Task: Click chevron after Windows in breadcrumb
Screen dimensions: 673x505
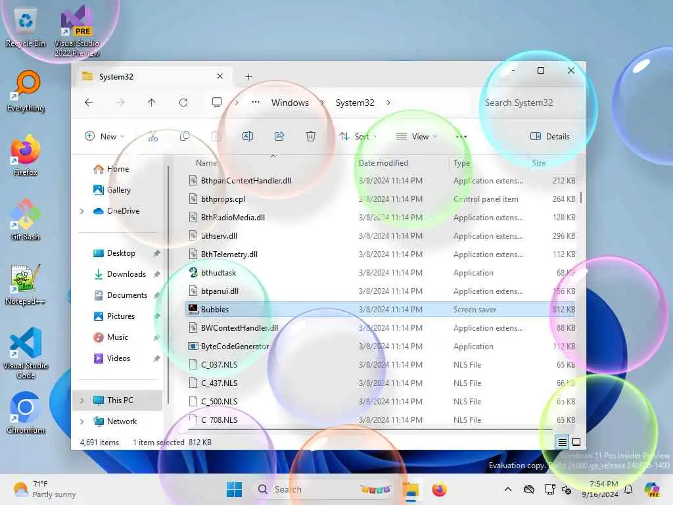Action: coord(322,103)
